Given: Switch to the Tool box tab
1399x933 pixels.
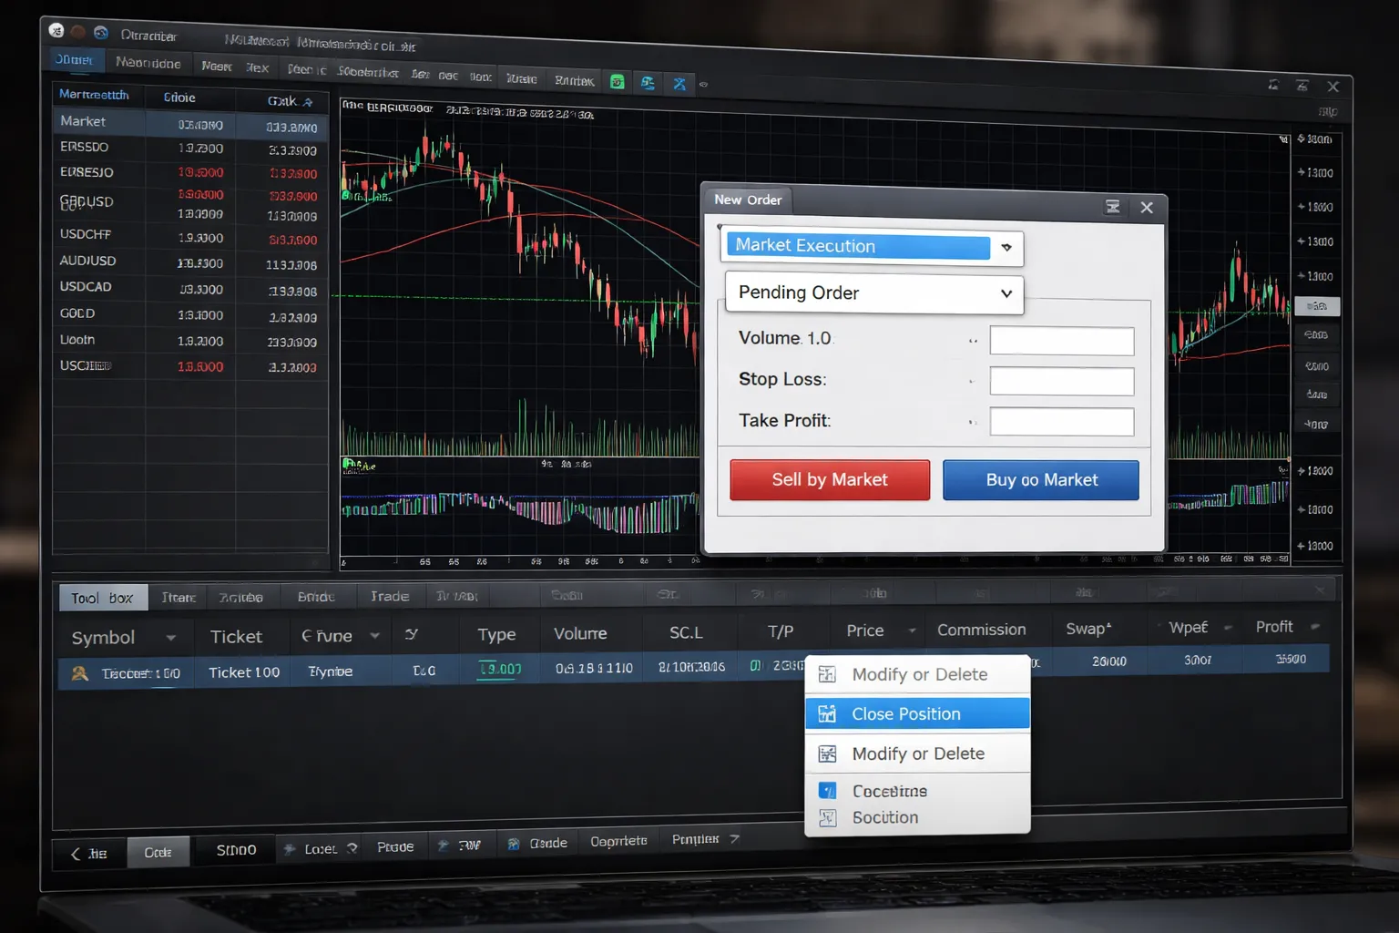Looking at the screenshot, I should [103, 598].
